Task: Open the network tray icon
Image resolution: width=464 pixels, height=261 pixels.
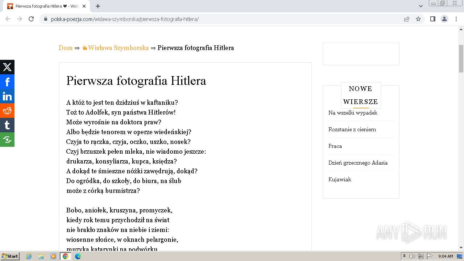Action: pos(421,256)
